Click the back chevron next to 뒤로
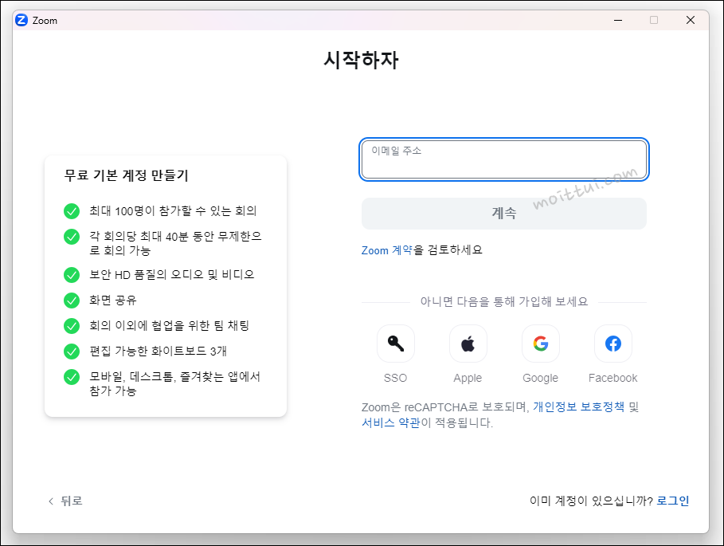Screen dimensions: 724x546 point(51,501)
